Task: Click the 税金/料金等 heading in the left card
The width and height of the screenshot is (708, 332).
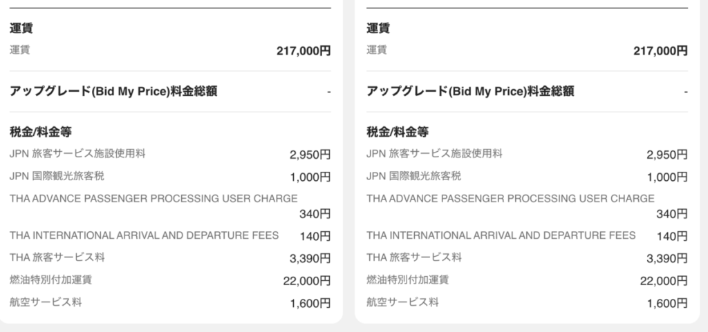Action: [x=41, y=131]
